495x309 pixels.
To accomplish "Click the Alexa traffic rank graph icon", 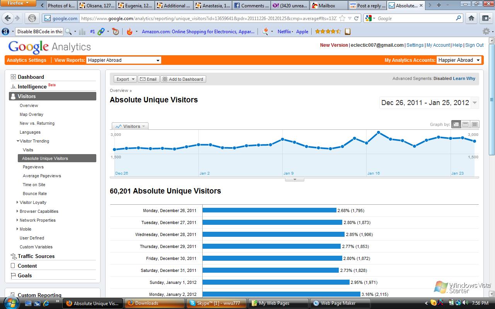I will tap(82, 32).
